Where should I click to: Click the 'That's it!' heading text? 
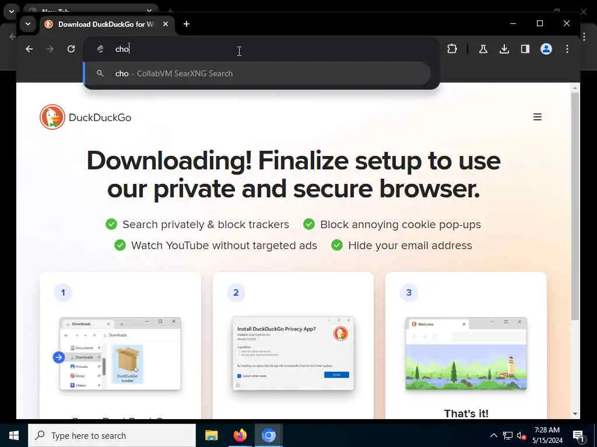pos(466,413)
